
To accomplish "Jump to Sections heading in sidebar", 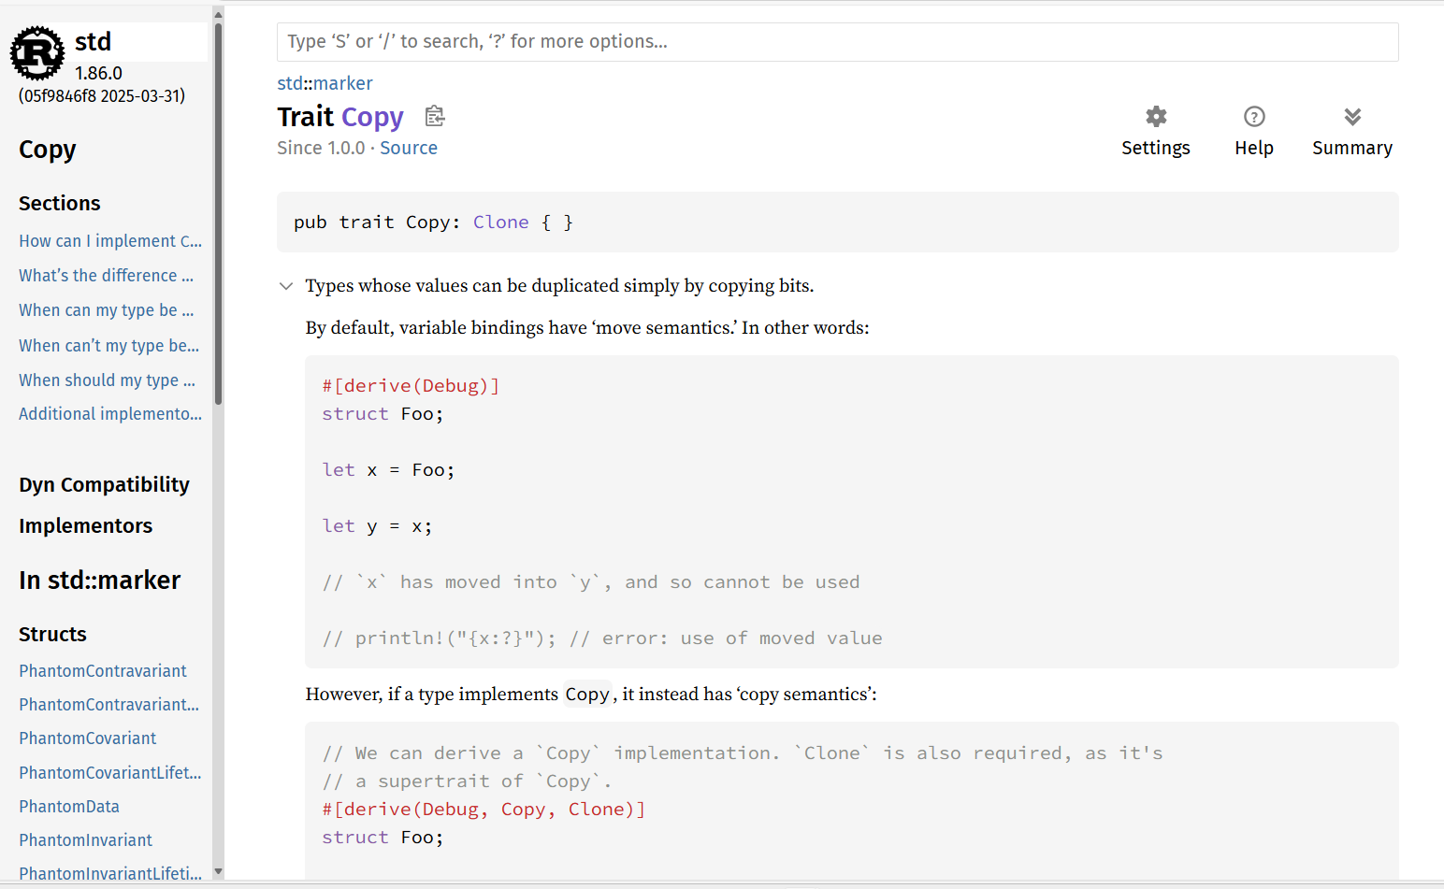I will point(60,203).
